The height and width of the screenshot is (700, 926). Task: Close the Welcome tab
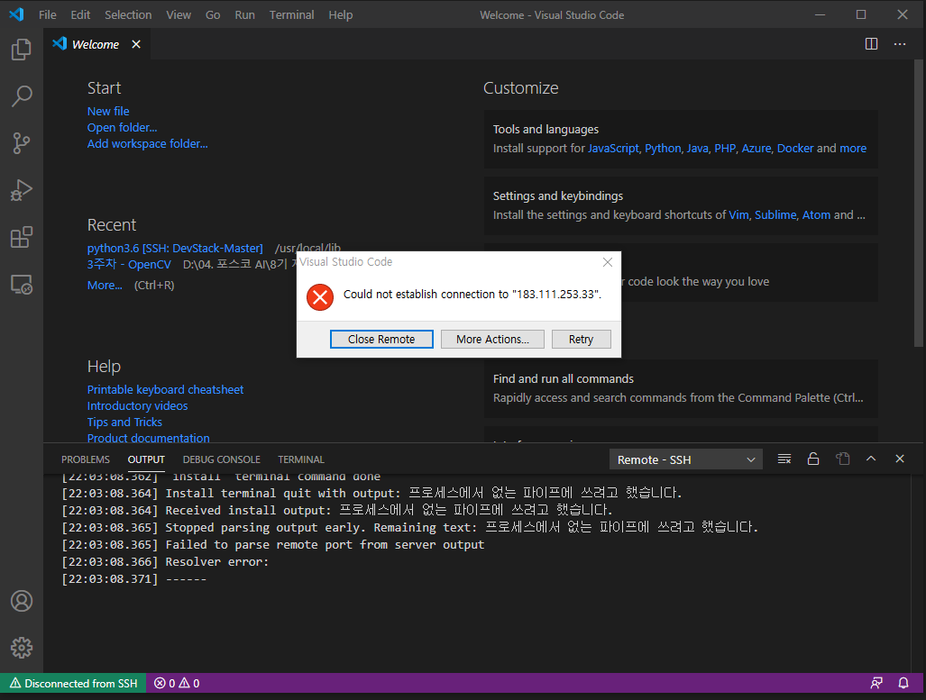[x=136, y=44]
